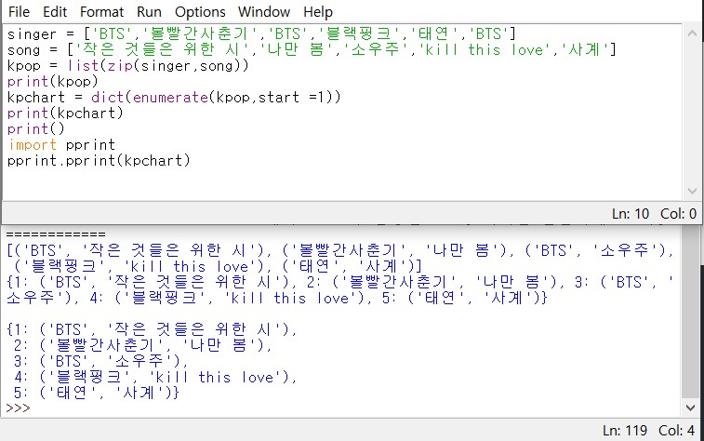Click shell output line starting '[('BTS''
The image size is (704, 441).
tap(340, 250)
